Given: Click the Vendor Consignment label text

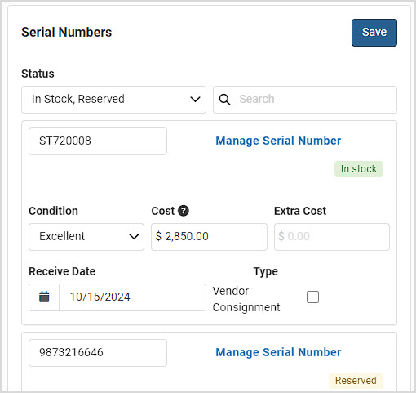Looking at the screenshot, I should pyautogui.click(x=246, y=299).
